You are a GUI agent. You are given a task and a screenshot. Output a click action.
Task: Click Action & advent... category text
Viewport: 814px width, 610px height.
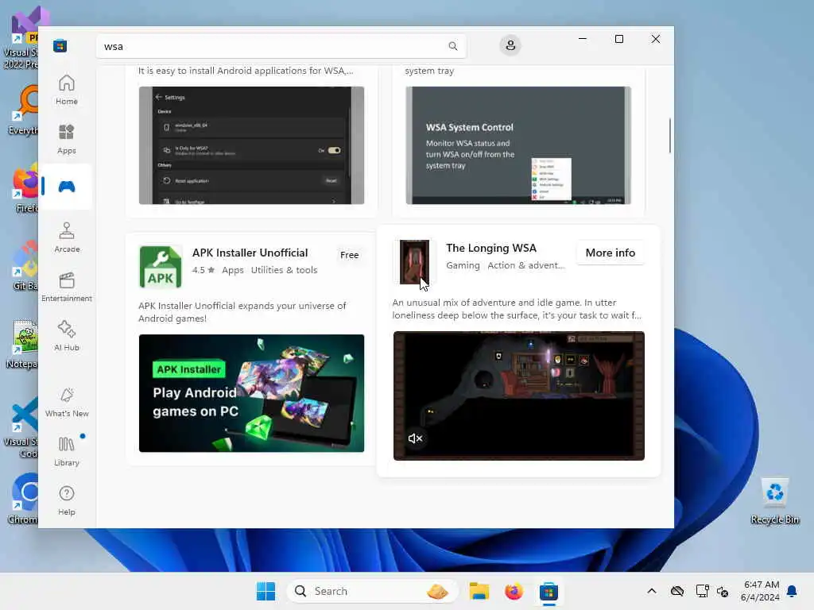pos(526,265)
